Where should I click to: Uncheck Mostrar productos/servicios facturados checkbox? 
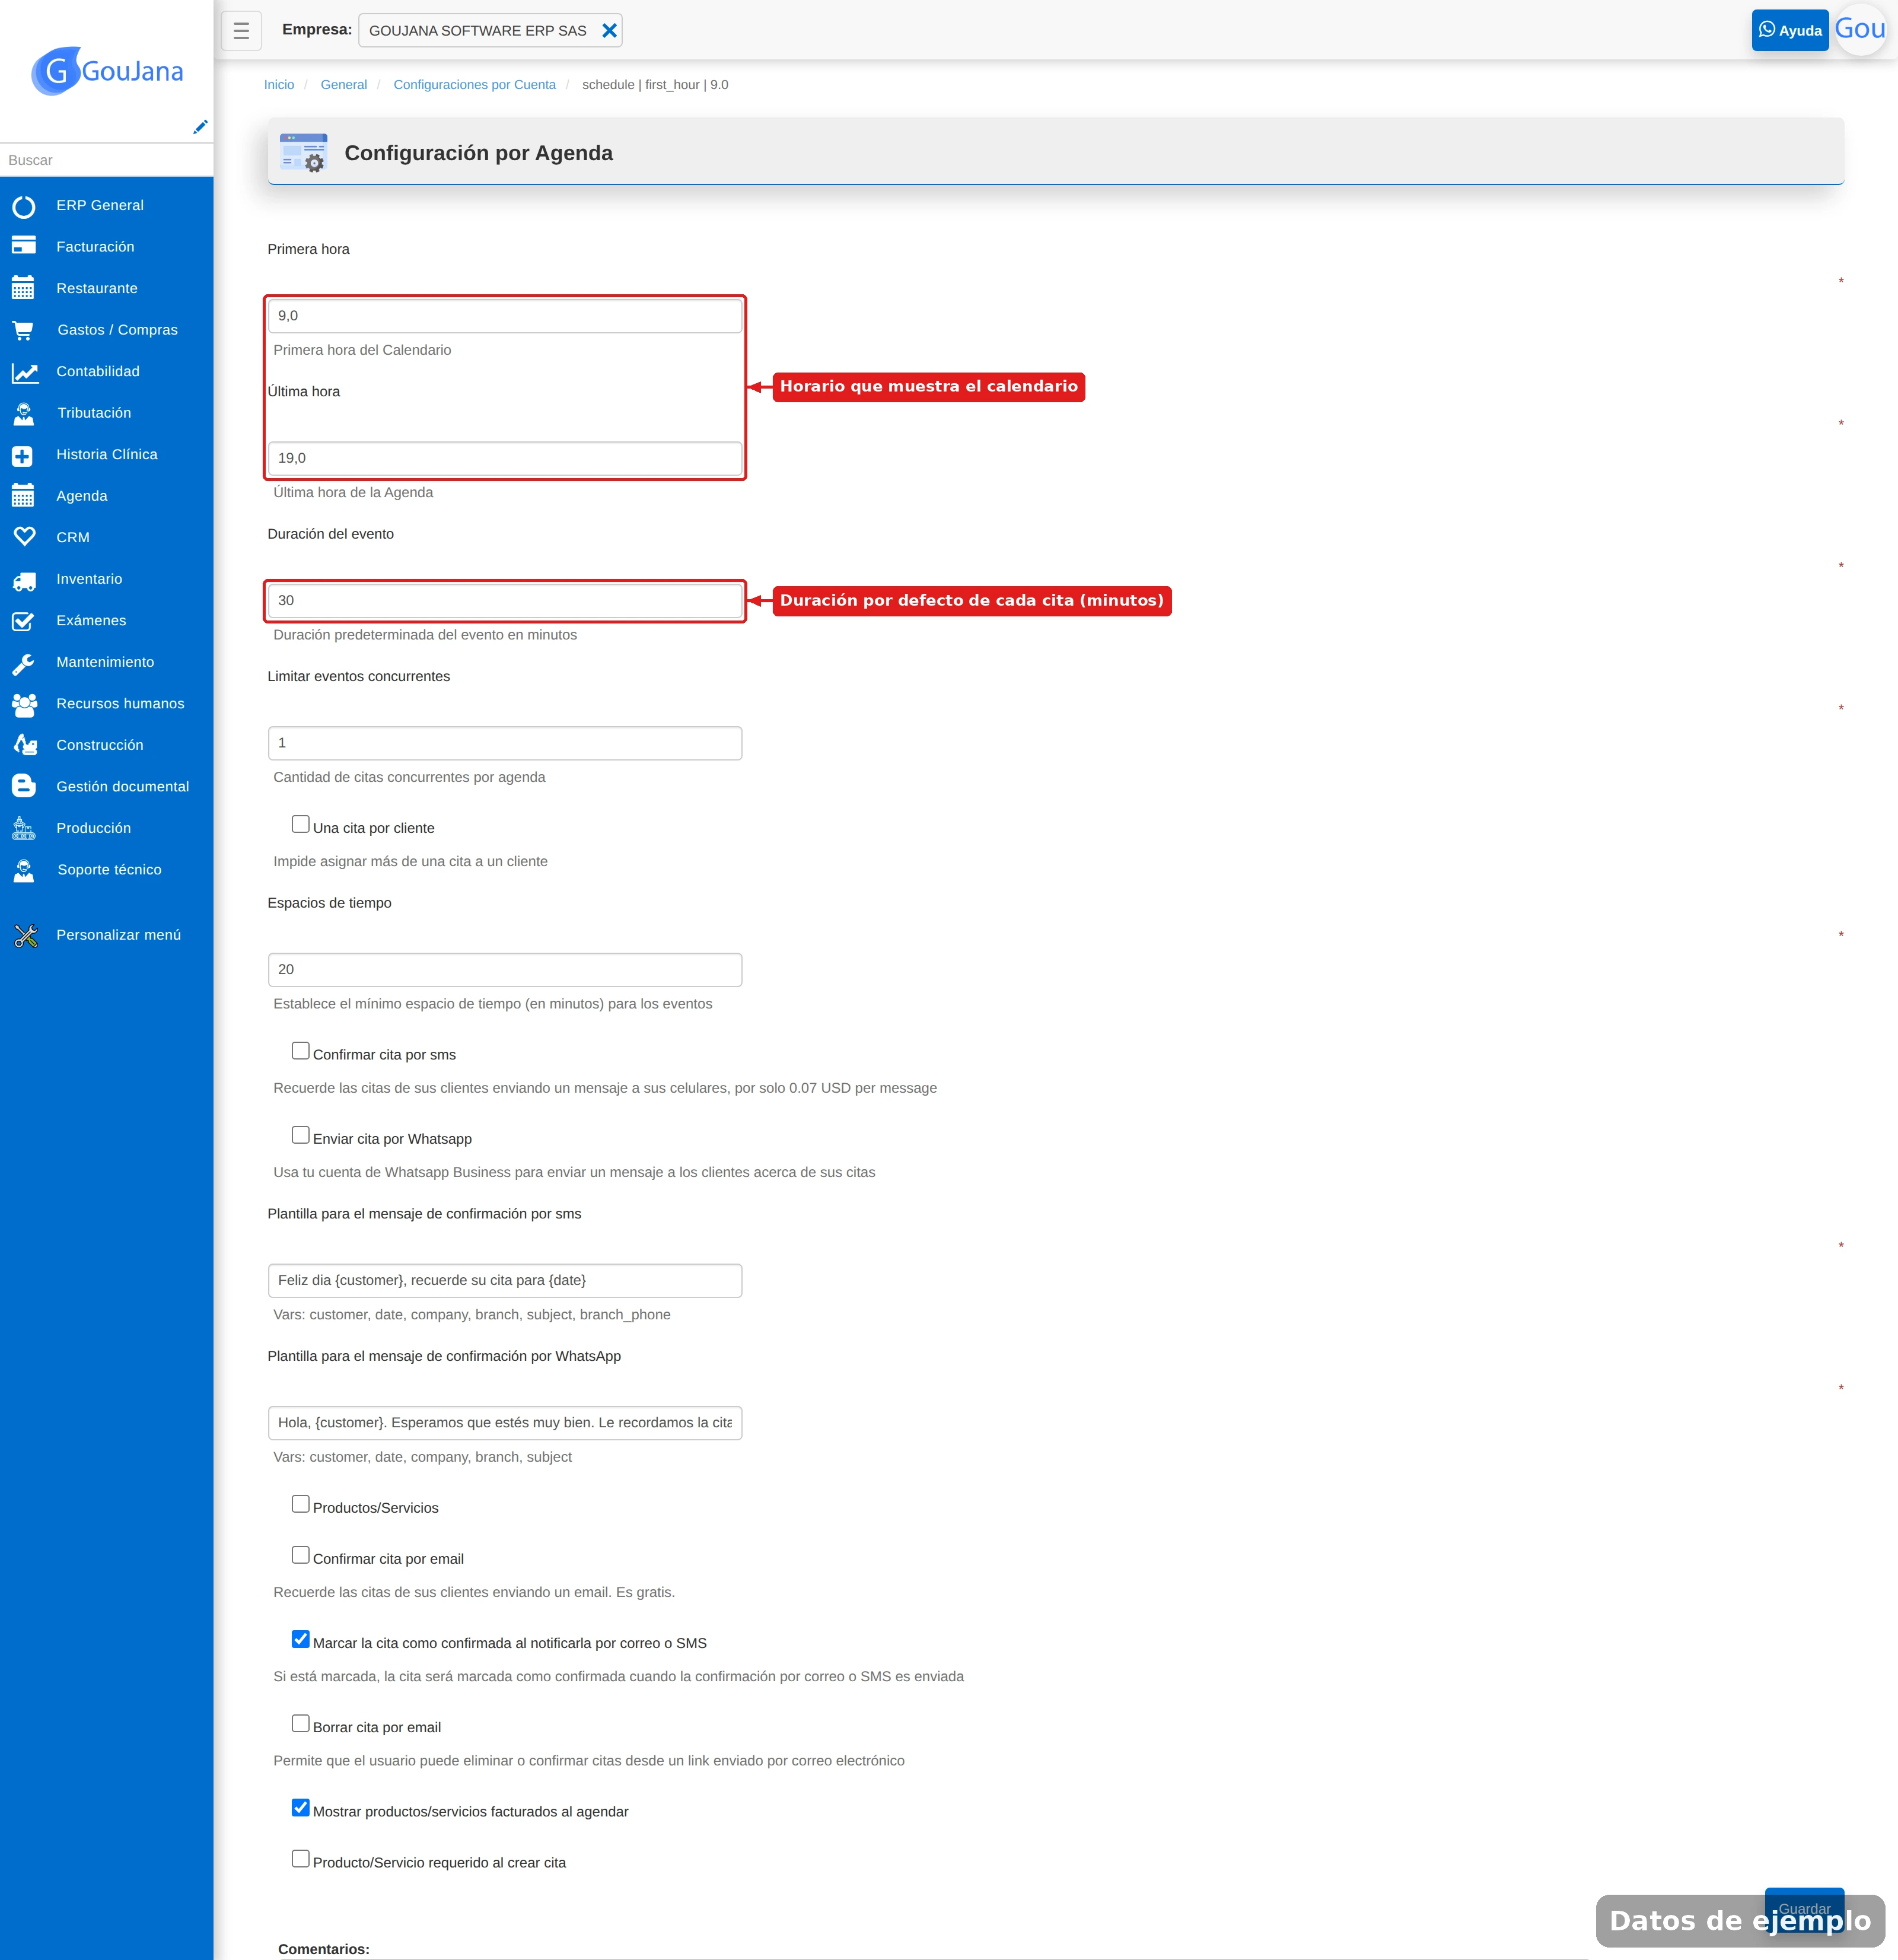[300, 1808]
